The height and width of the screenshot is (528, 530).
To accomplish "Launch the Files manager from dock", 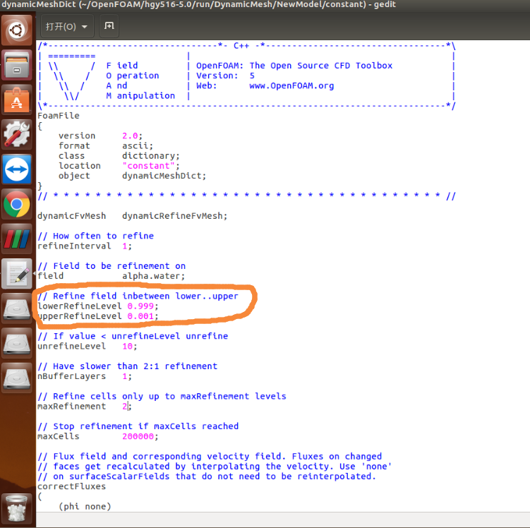I will [17, 64].
